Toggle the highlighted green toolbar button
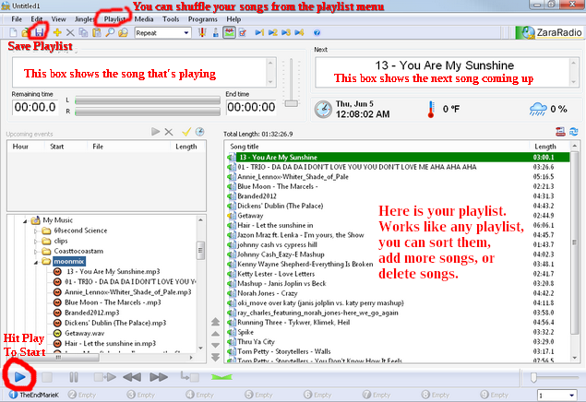 coord(229,32)
